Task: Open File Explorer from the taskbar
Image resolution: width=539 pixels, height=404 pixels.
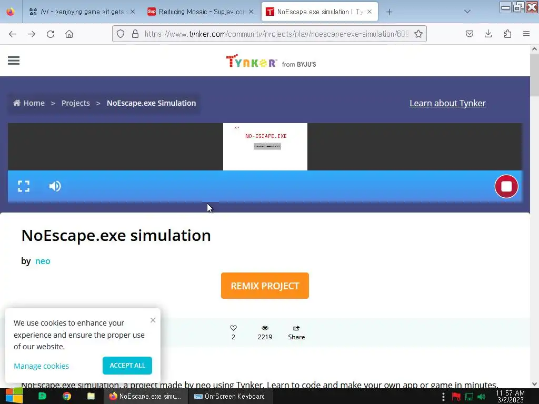Action: (91, 396)
